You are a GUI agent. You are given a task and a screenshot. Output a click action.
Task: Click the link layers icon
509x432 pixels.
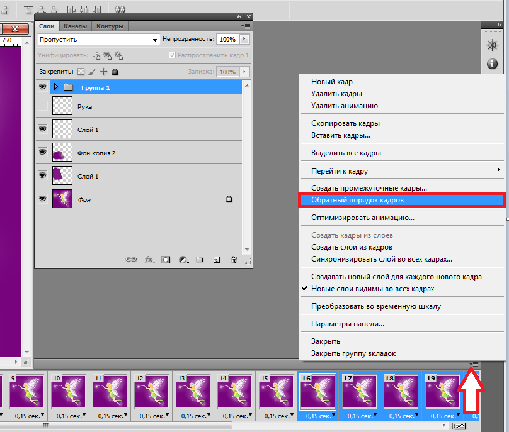[131, 260]
